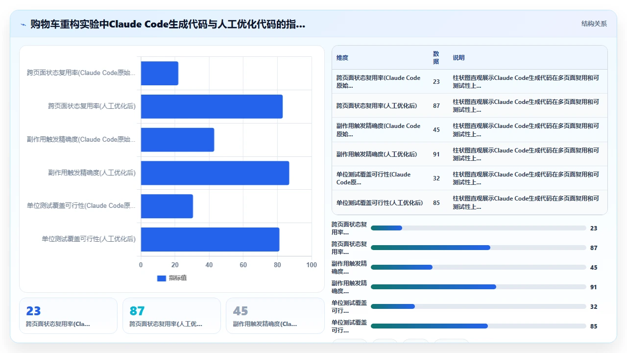Select the chart bar for 单位测试覆盖可行性(Claude Code原...
Viewport: 627px width, 353px height.
click(167, 206)
